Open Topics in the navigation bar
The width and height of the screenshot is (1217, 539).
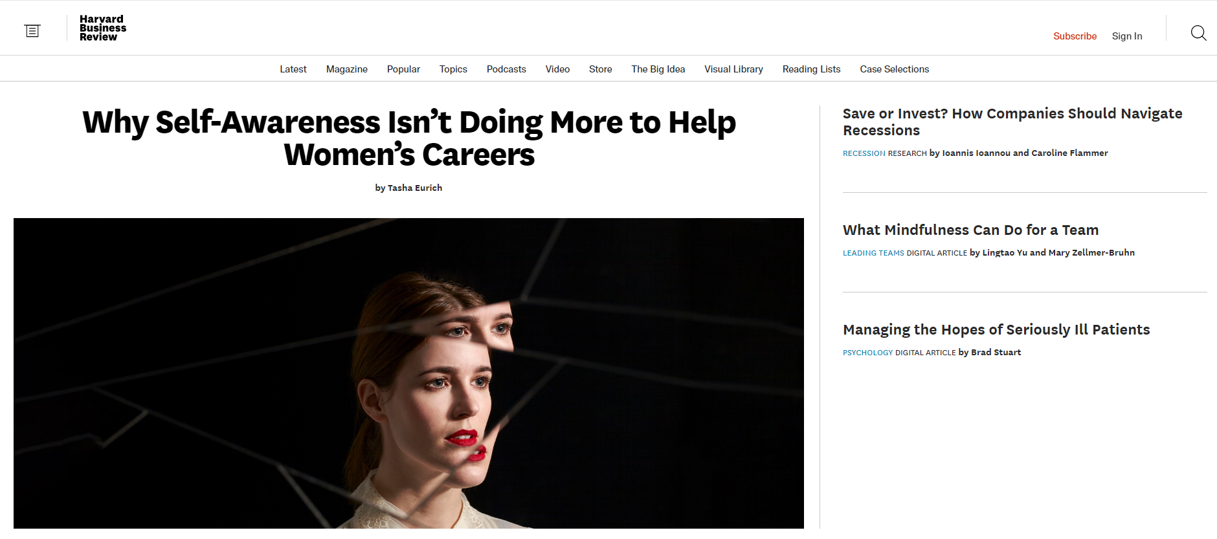coord(453,69)
